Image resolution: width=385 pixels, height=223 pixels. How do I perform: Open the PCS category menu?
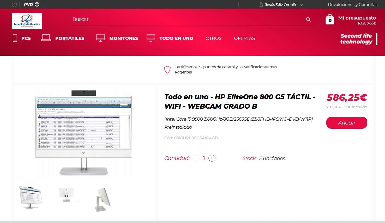22,38
